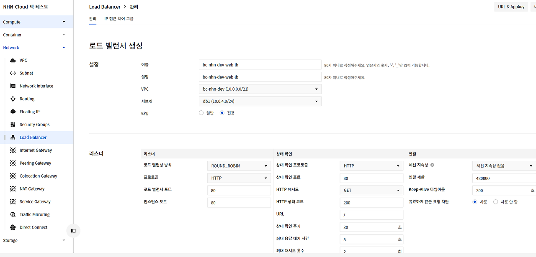The height and width of the screenshot is (257, 536).
Task: Open the 로드 밸런싱 방식 dropdown
Action: (x=239, y=165)
